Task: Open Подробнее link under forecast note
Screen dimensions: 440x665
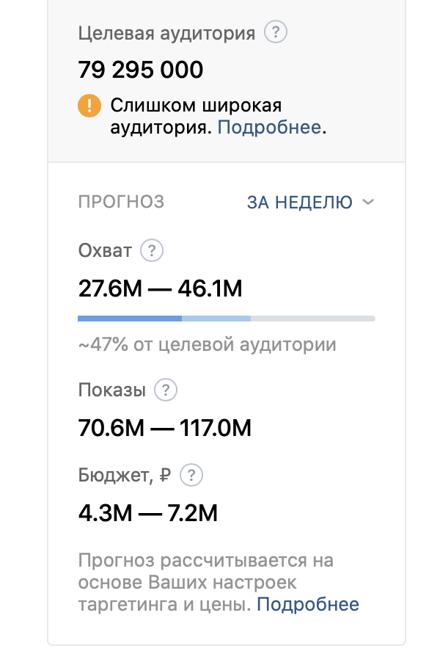Action: point(308,605)
